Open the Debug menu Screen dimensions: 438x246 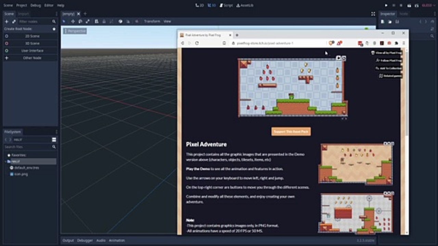tap(35, 5)
